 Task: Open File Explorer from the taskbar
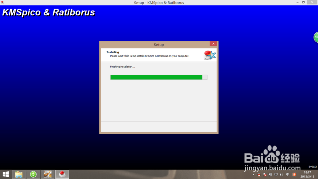click(x=19, y=174)
